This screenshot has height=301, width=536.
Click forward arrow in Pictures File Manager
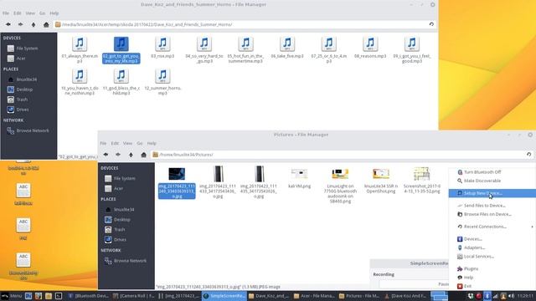(x=118, y=155)
